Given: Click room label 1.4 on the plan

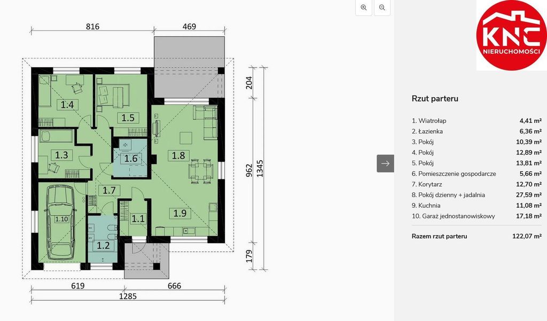Looking at the screenshot, I should (67, 105).
